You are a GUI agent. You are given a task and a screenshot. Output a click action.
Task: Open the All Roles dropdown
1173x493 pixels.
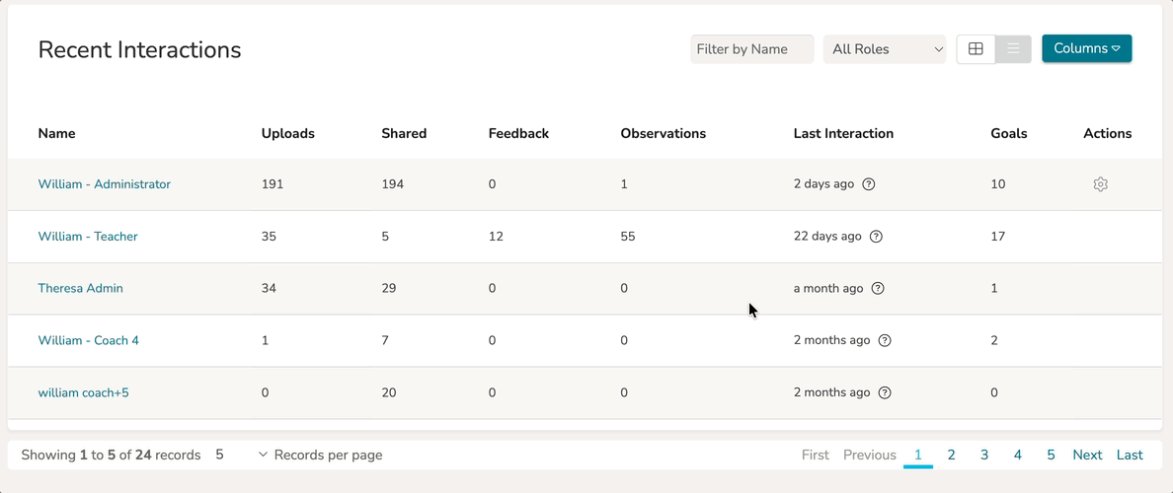[885, 49]
